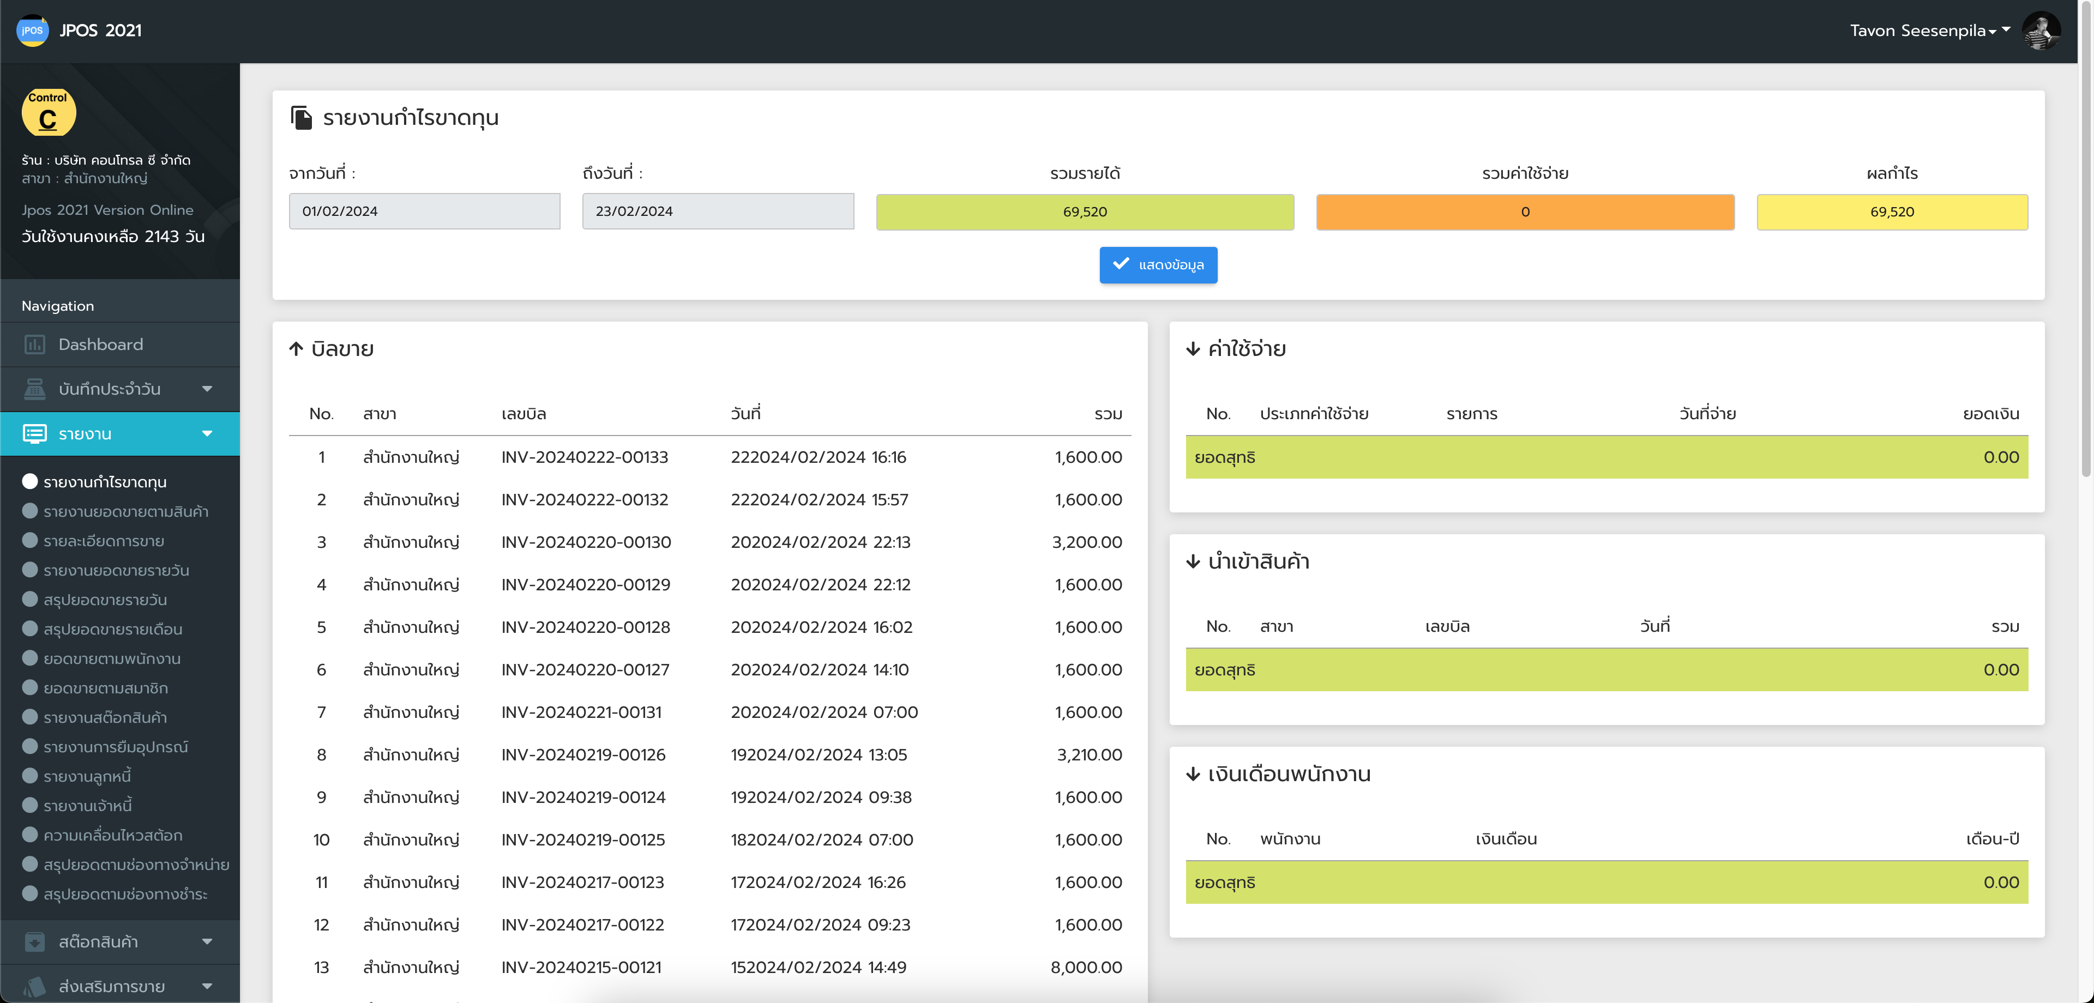Select รายงานกำไรขาดทุน radio bullet
The image size is (2094, 1003).
[x=30, y=481]
